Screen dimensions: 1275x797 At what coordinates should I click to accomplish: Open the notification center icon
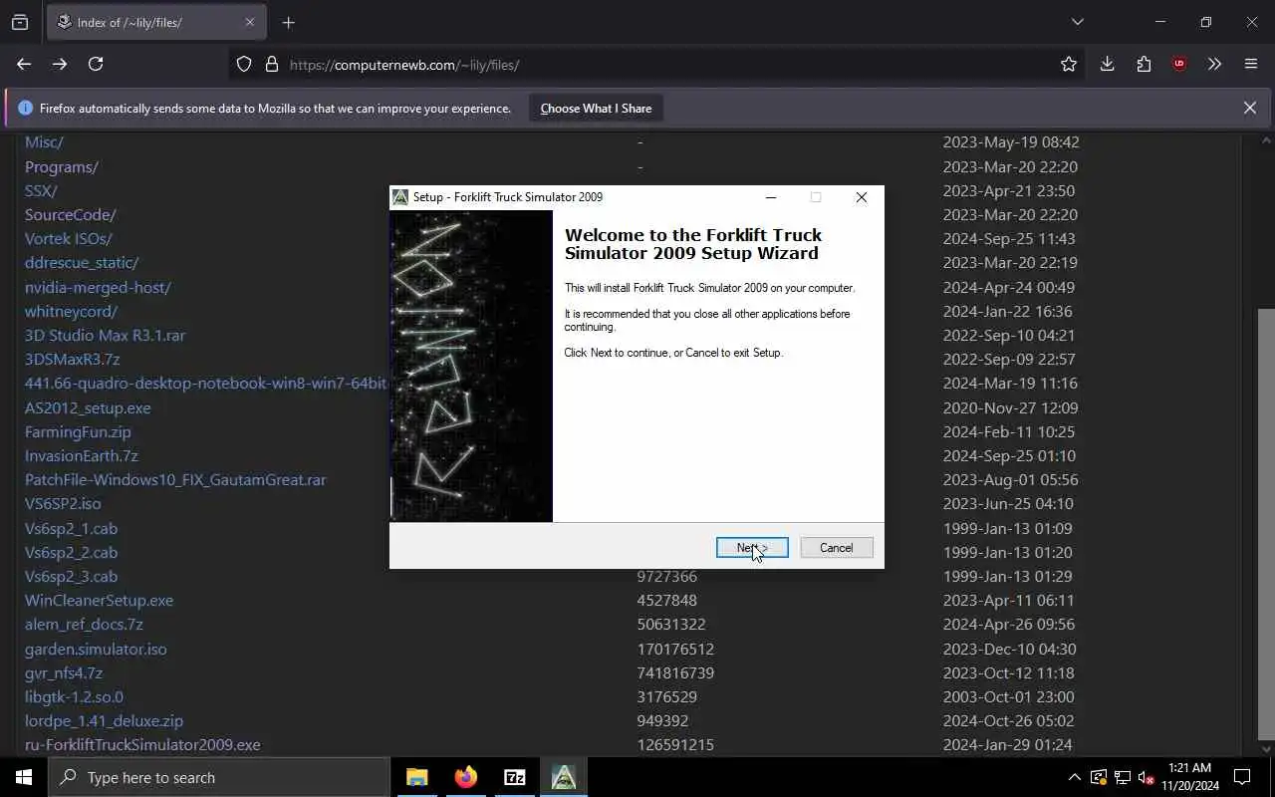[x=1242, y=777]
